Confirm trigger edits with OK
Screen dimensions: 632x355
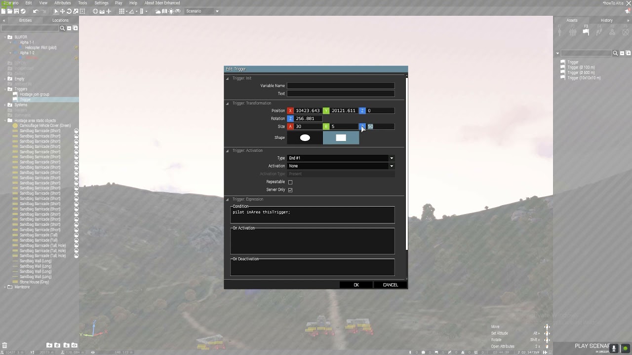(x=356, y=285)
